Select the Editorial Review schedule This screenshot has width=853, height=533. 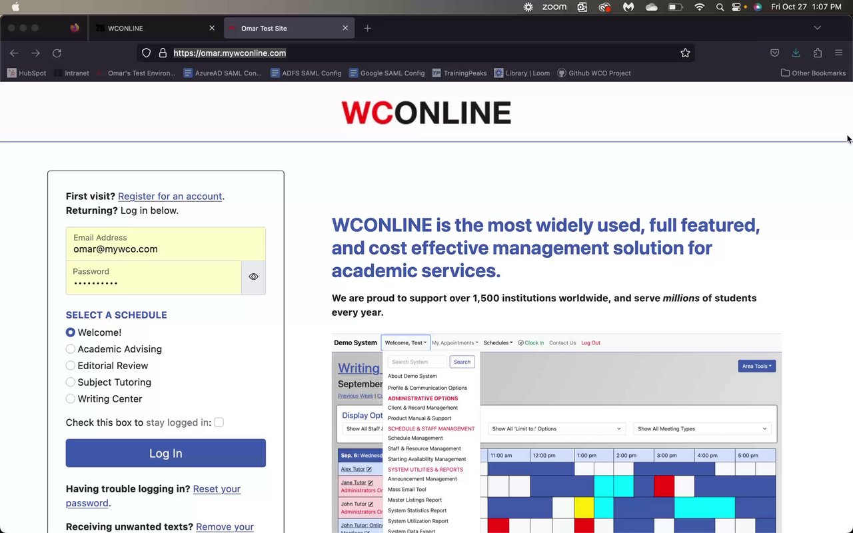pos(71,366)
